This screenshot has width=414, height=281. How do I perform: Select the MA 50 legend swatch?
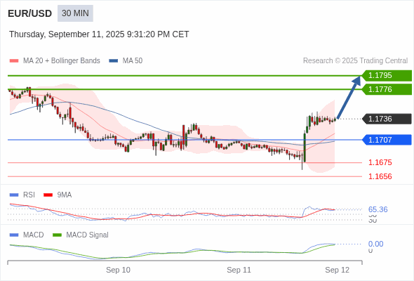(114, 61)
